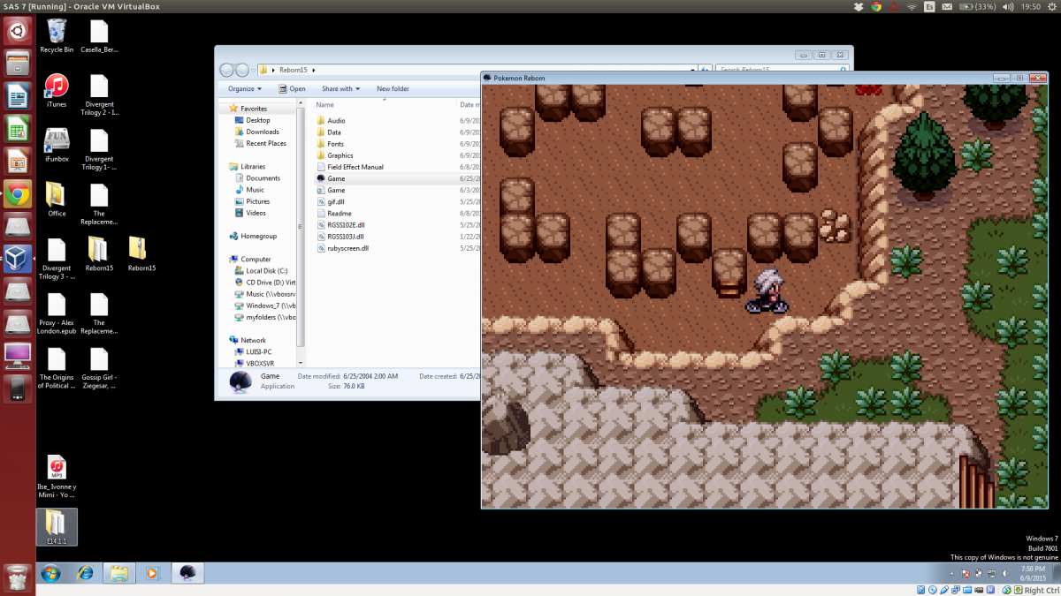Open Google Chrome in the Ubuntu launcher

18,194
